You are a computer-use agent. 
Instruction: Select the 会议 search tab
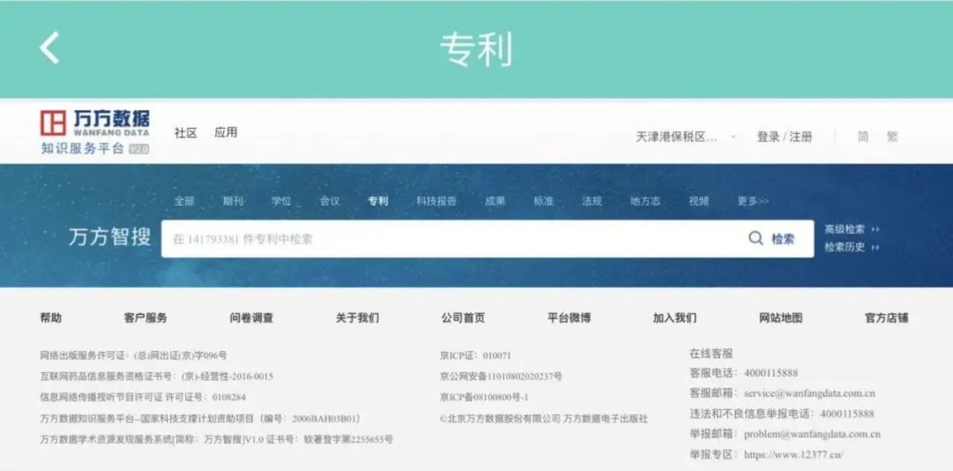[330, 201]
